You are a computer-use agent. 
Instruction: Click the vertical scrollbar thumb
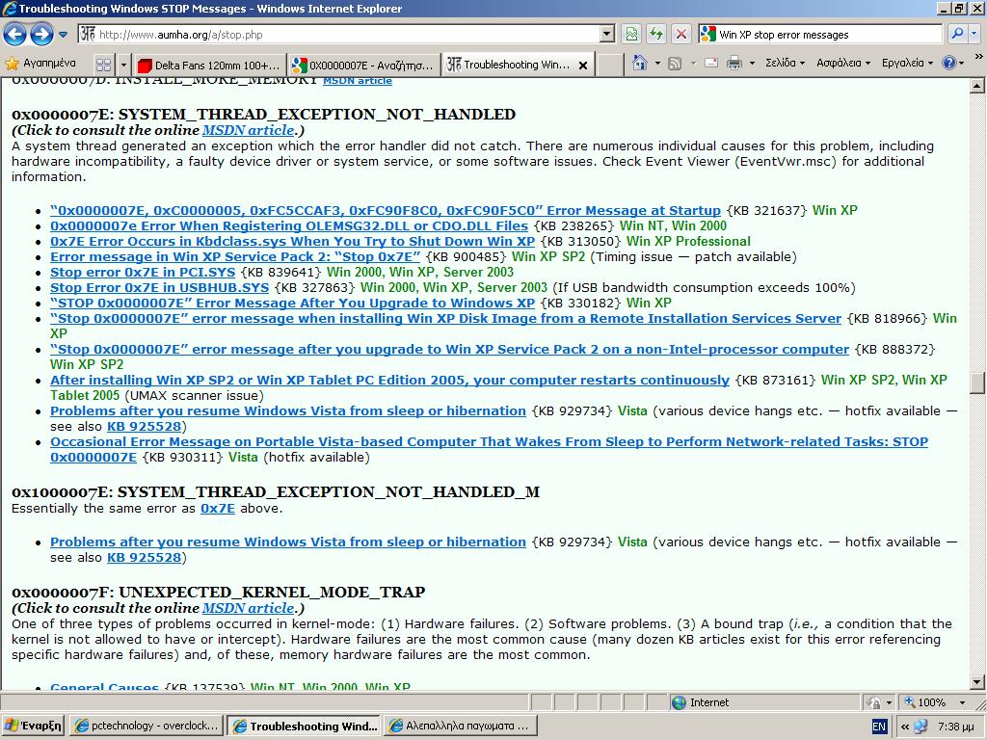[x=977, y=383]
